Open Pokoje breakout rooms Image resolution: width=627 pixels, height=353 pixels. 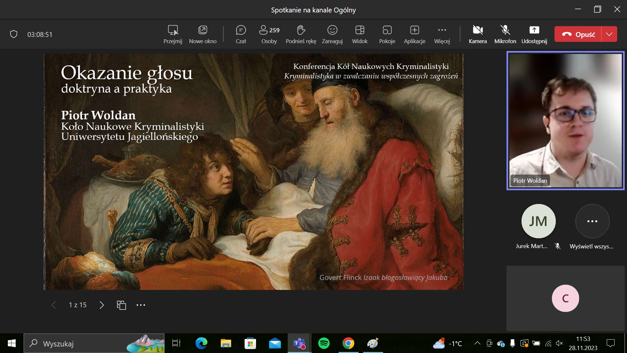coord(387,34)
